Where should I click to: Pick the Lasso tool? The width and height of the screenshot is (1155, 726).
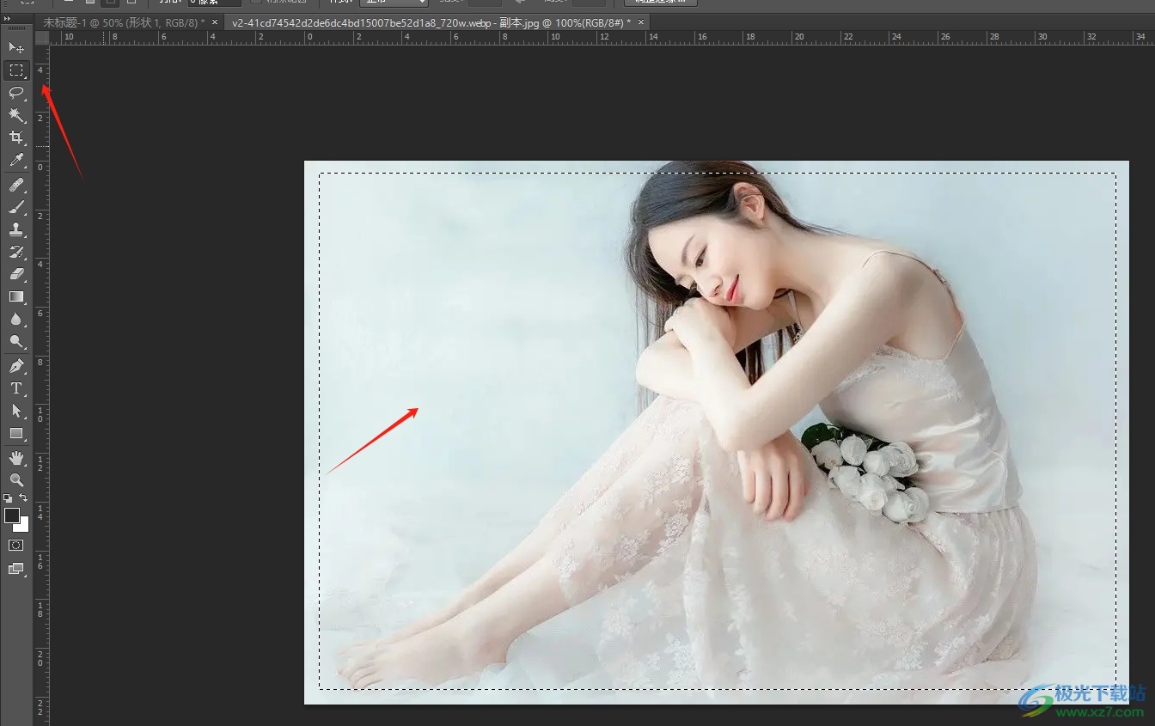point(15,93)
